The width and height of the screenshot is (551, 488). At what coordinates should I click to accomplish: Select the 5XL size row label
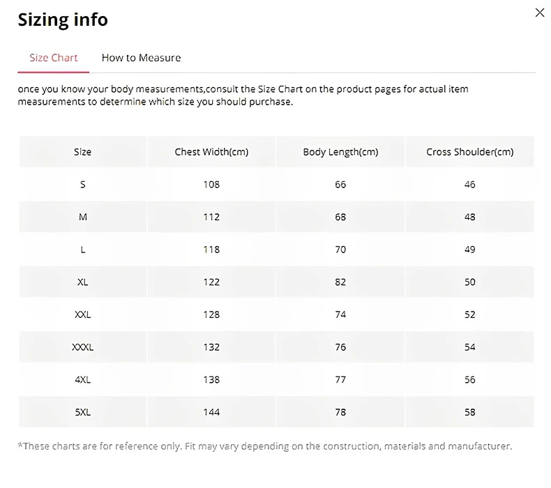(x=83, y=412)
